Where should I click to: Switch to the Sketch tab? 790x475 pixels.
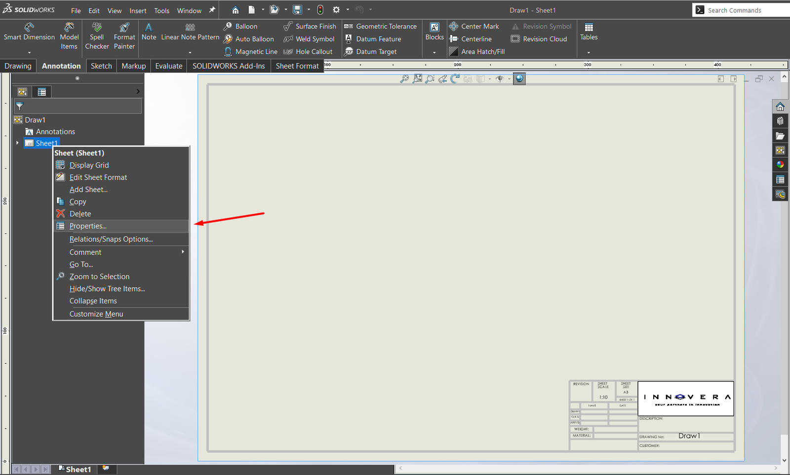[x=101, y=66]
